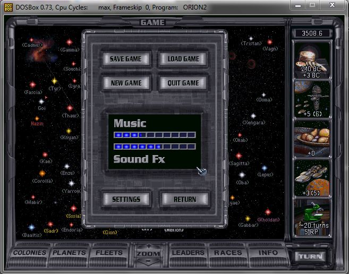Click the stardate 3508.6 display
349x274 pixels.
click(312, 33)
